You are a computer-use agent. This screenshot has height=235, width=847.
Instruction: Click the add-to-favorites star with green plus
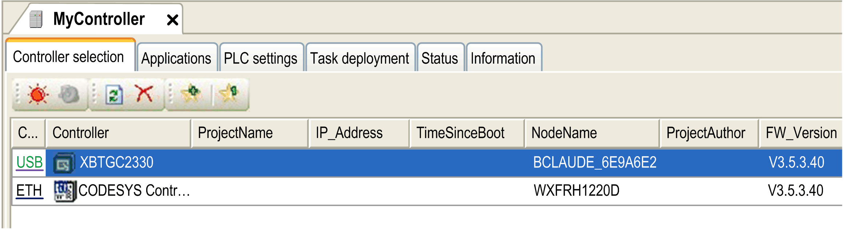tap(191, 94)
